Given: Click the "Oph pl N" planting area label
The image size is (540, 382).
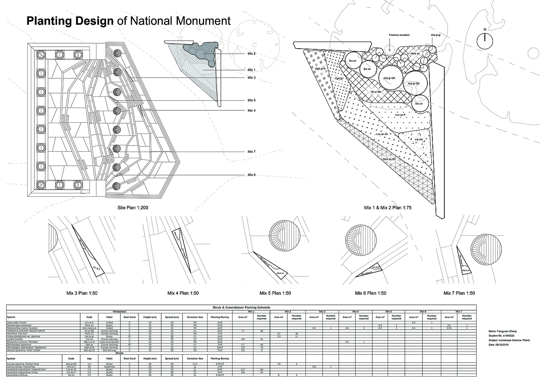Looking at the screenshot, I should (x=321, y=69).
